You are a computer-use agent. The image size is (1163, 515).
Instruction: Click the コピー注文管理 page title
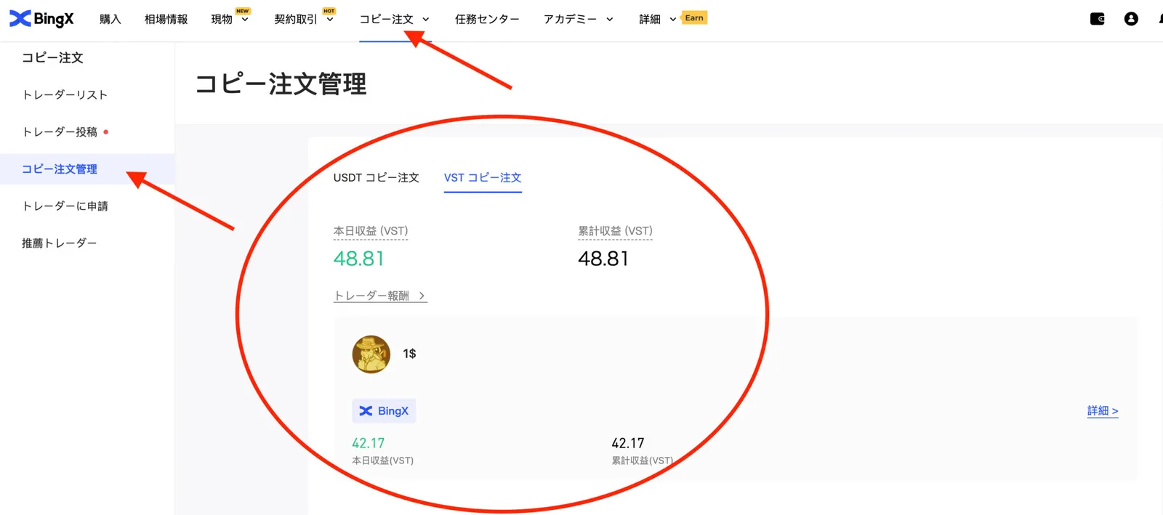[281, 84]
